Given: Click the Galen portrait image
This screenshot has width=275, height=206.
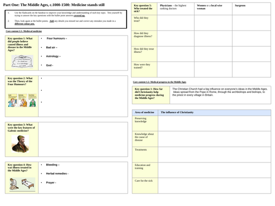Looking at the screenshot, I should click(20, 144).
